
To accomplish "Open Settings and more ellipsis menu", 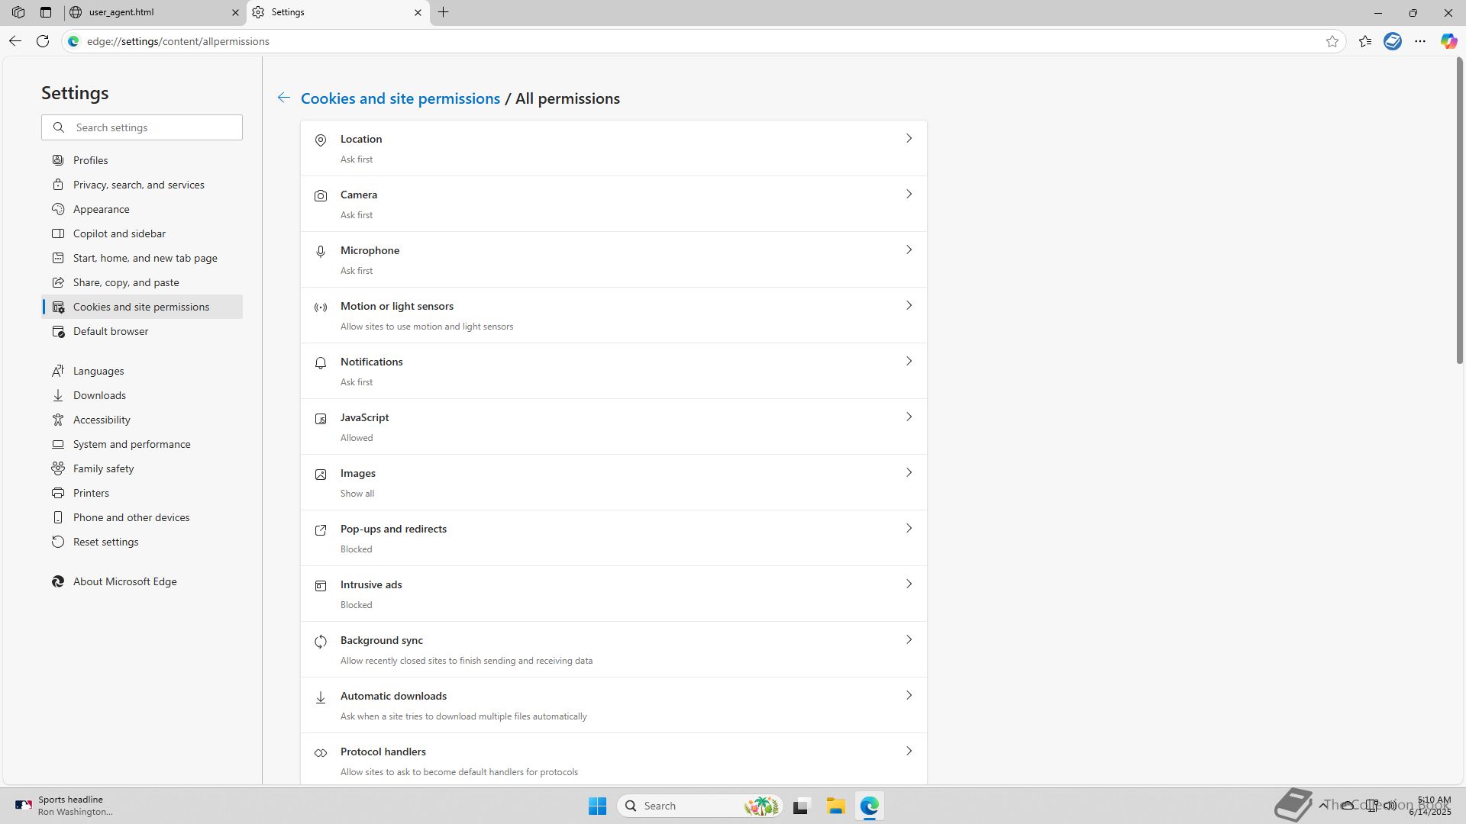I will [1420, 41].
